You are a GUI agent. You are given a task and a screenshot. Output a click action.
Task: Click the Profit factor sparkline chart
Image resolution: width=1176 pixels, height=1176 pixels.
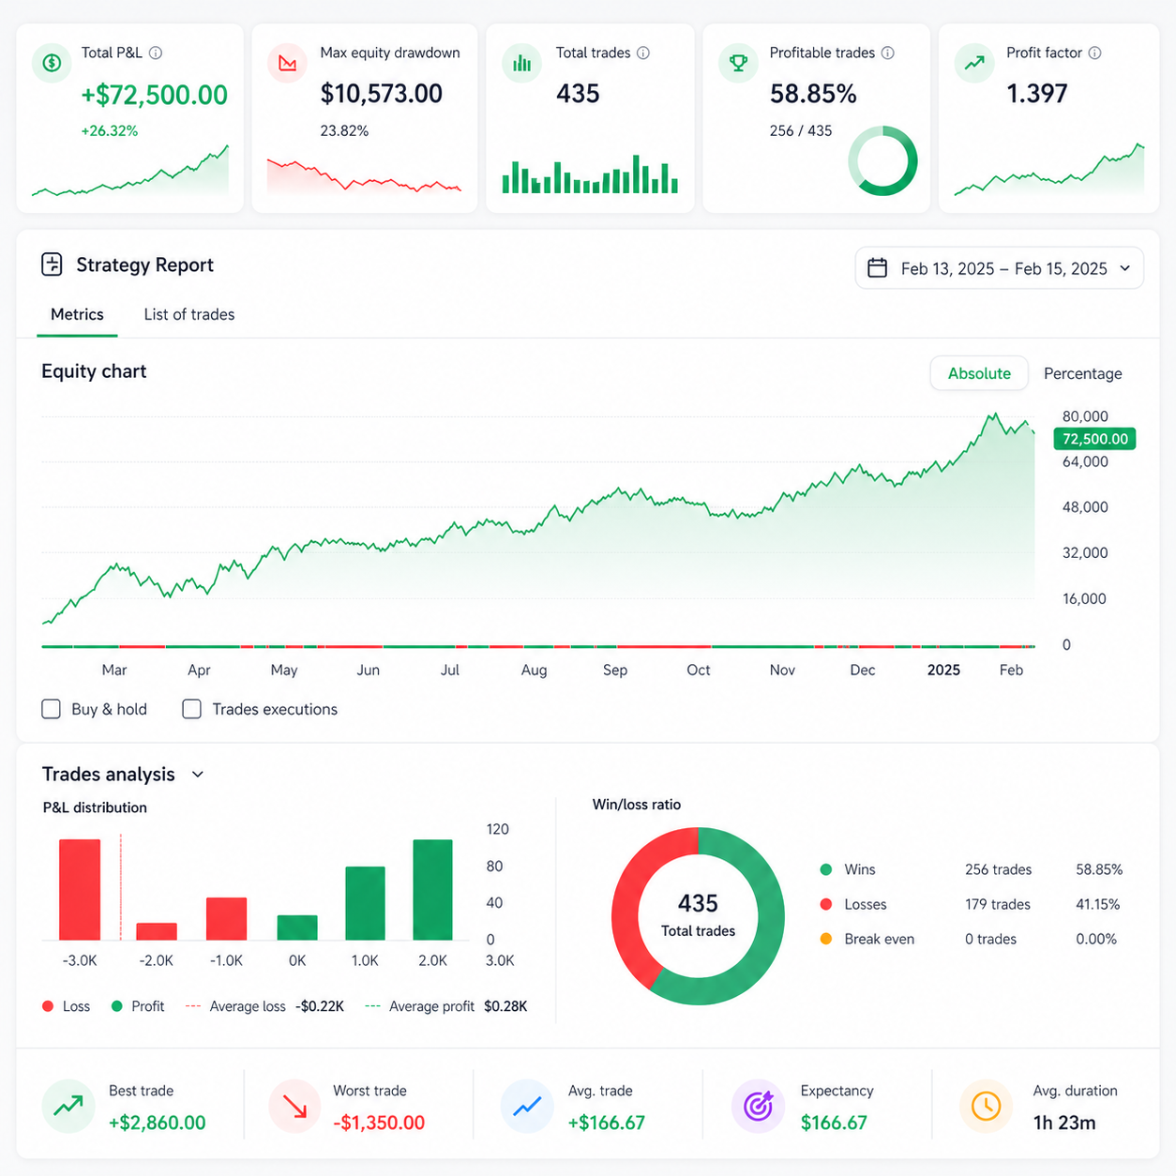pos(1049,170)
